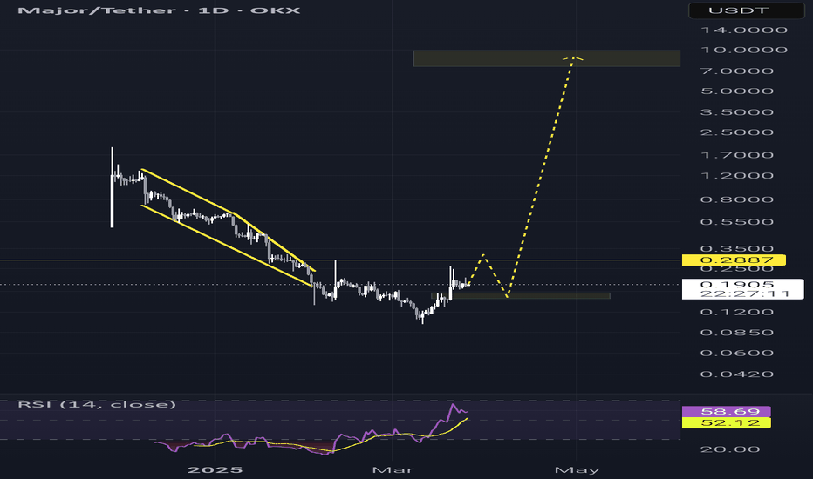The image size is (813, 479).
Task: Click the RSI moving average value 52.12
Action: (726, 423)
